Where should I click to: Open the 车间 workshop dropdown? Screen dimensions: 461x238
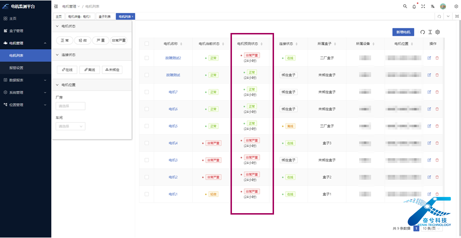click(x=70, y=126)
